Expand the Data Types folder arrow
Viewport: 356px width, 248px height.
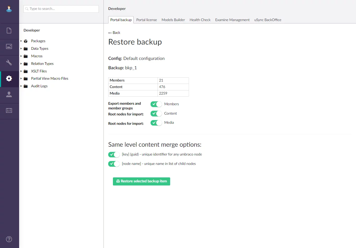click(21, 49)
